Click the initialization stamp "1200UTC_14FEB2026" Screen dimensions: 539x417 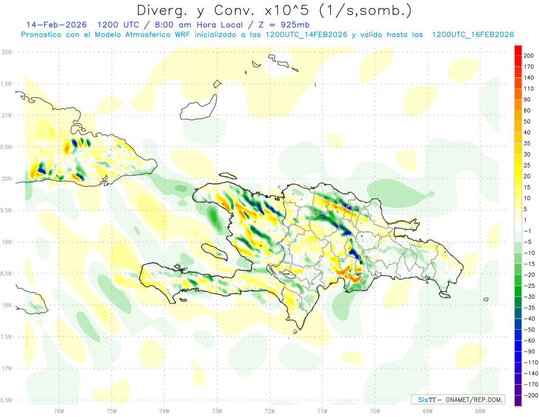click(x=306, y=35)
